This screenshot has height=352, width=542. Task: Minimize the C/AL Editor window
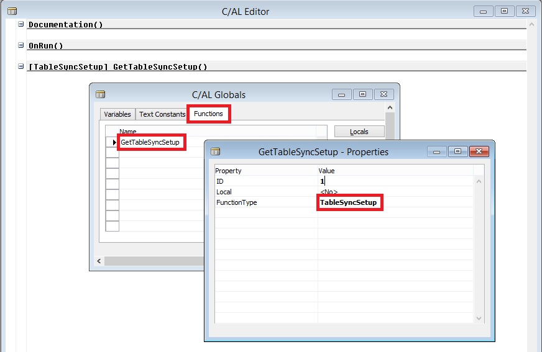[x=484, y=11]
